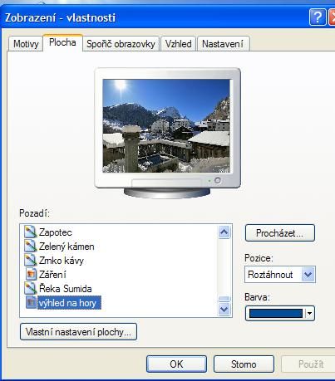Click the background list scroll down arrow
Viewport: 335px width, 381px height.
coord(224,309)
